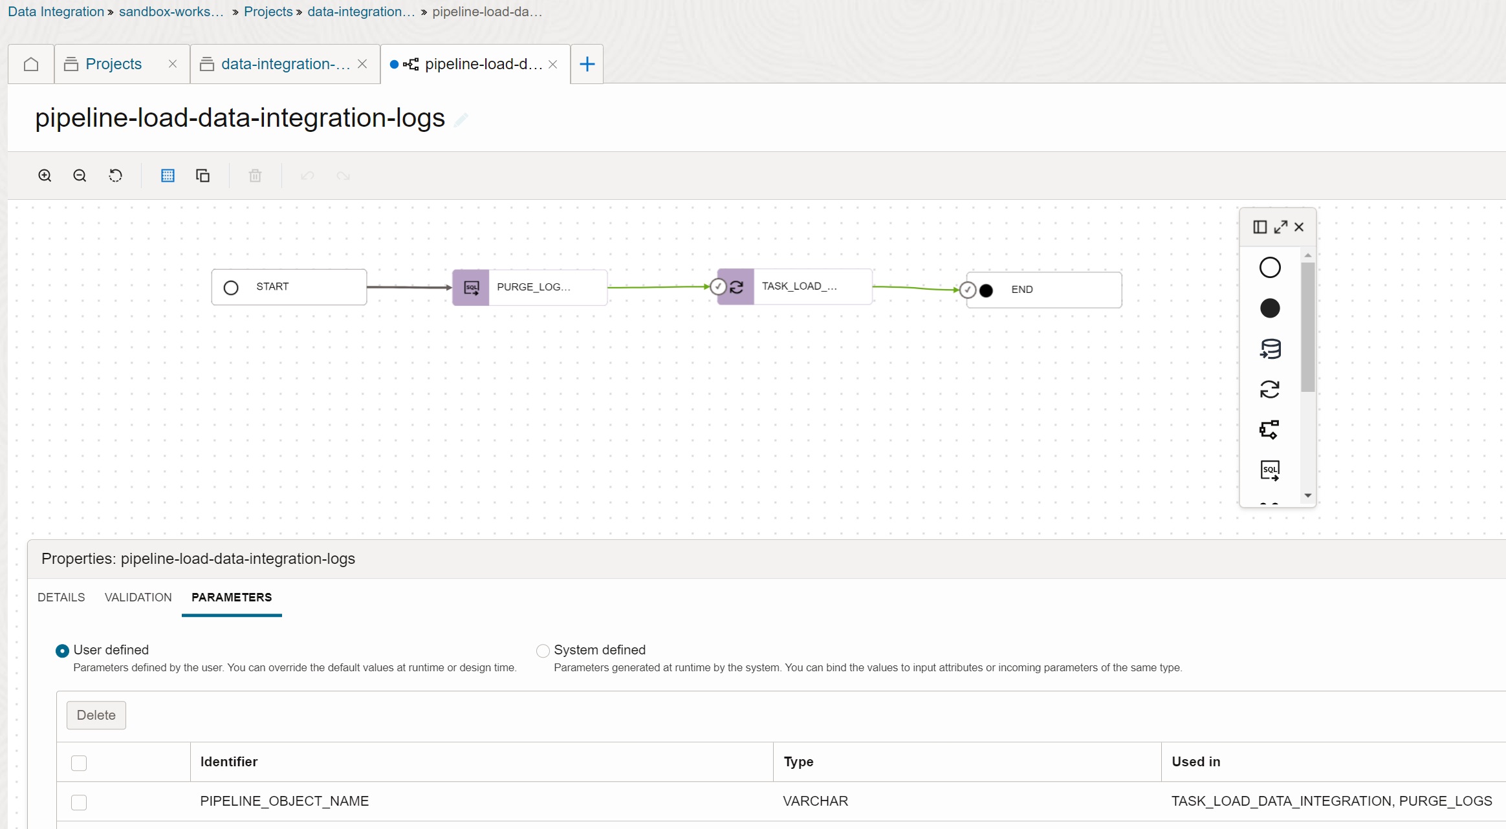Select the Start operator in the palette
Screen dimensions: 1506x829
click(1270, 268)
